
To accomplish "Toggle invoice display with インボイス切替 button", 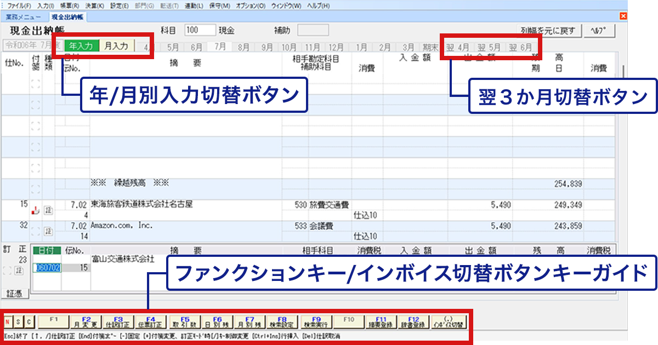I will coord(450,320).
